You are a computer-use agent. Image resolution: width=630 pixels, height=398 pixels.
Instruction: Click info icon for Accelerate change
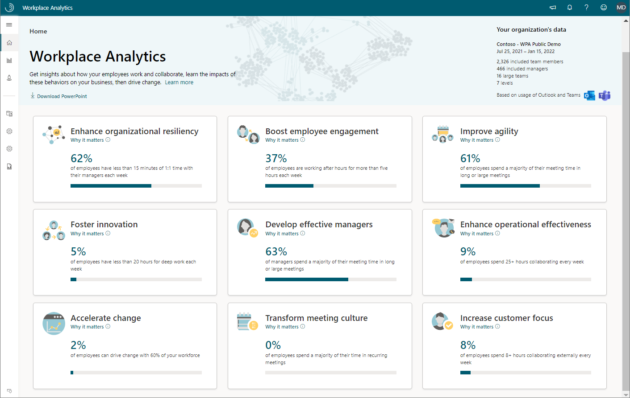[108, 327]
